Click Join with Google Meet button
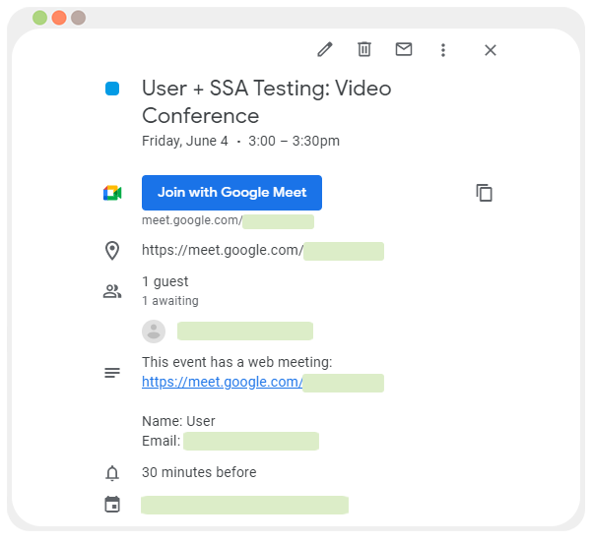Viewport: 591px width, 543px height. point(231,193)
